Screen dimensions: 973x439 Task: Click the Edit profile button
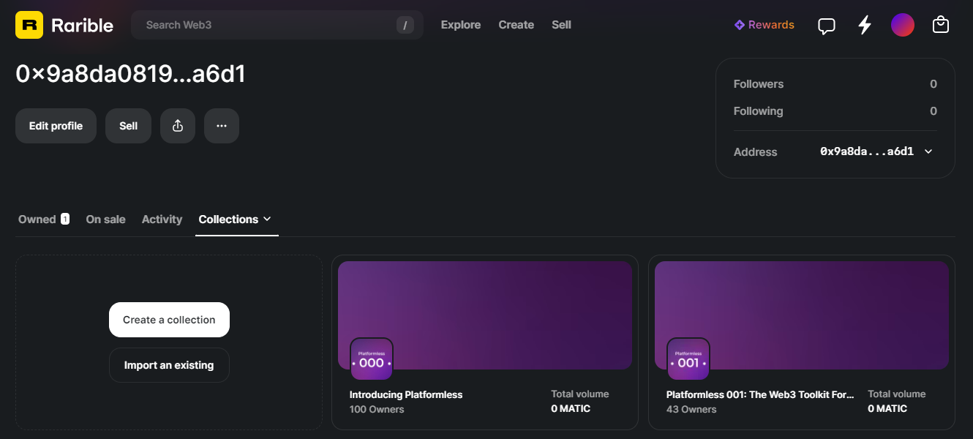pos(56,126)
